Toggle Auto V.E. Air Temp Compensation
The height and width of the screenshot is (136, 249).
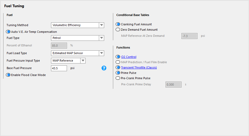pos(8,32)
